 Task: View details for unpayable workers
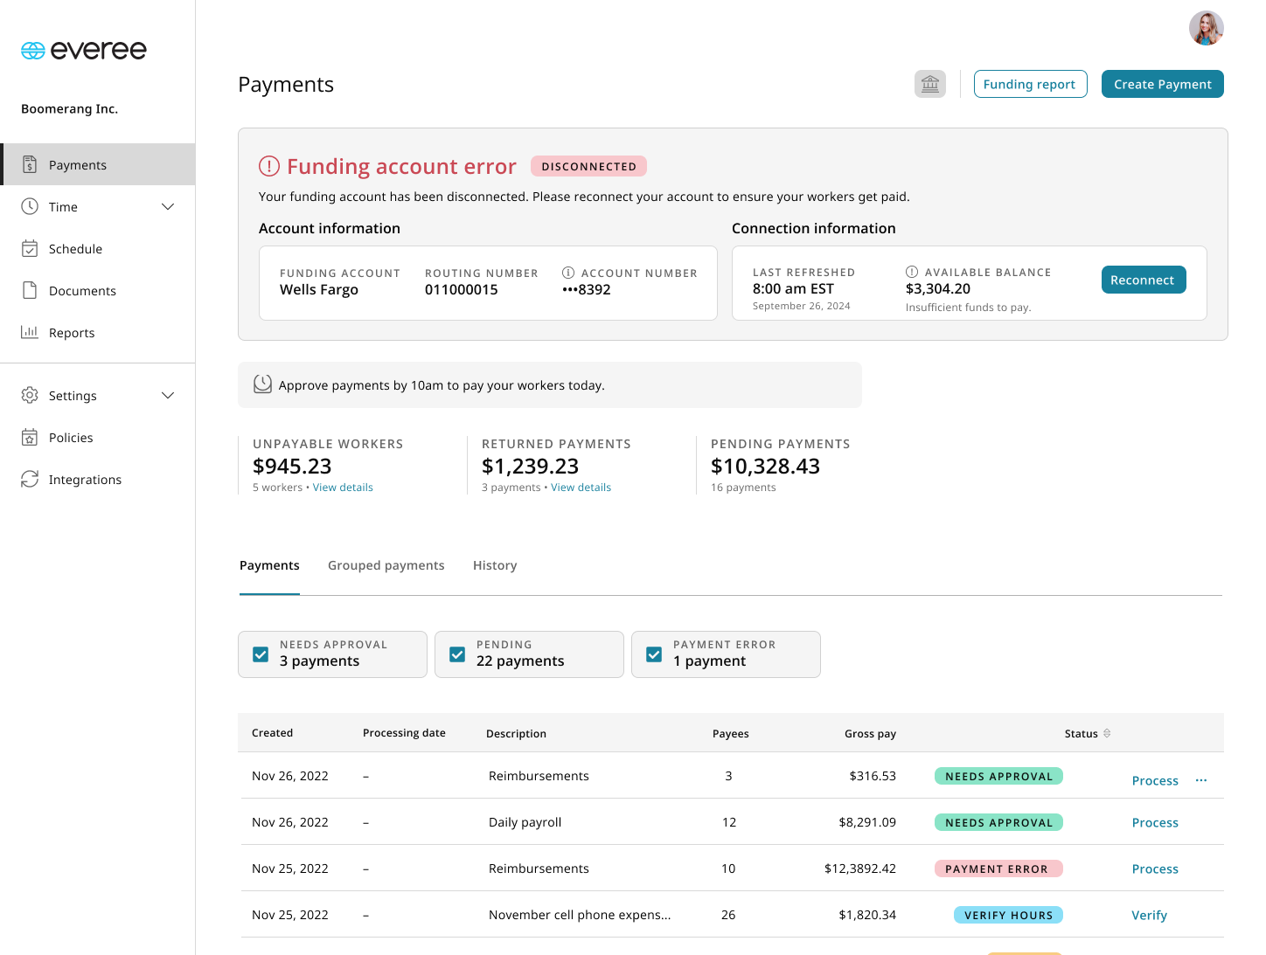(x=343, y=488)
